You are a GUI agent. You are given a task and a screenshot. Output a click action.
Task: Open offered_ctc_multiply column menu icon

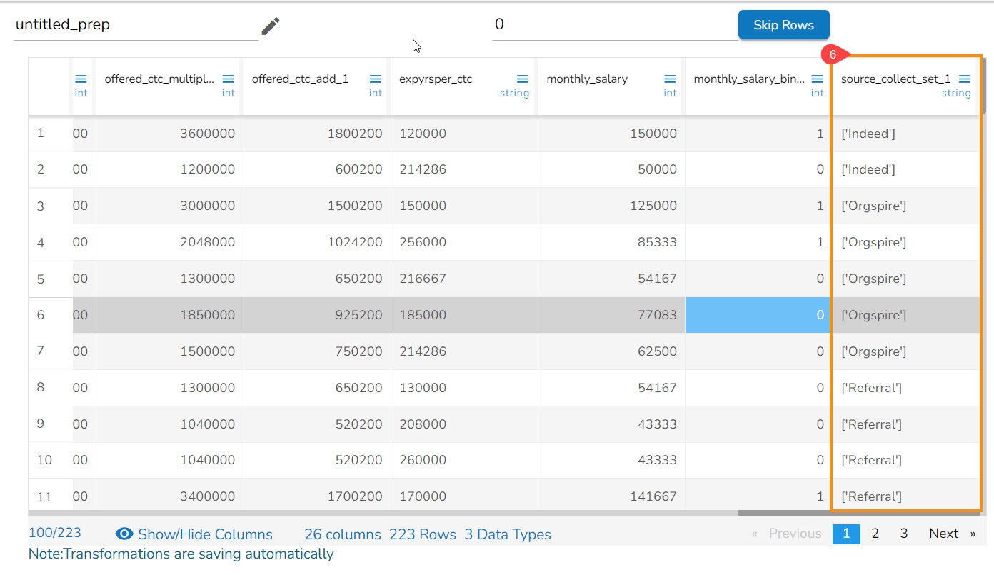228,79
